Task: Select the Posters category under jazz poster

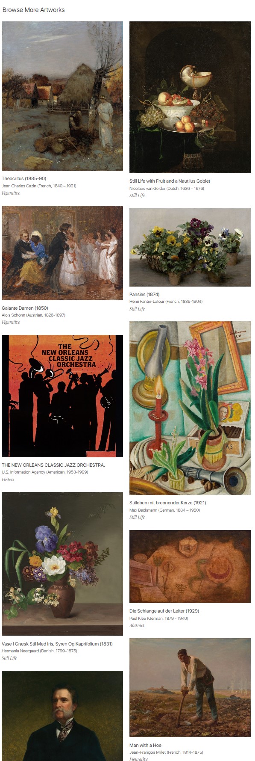Action: tap(8, 480)
